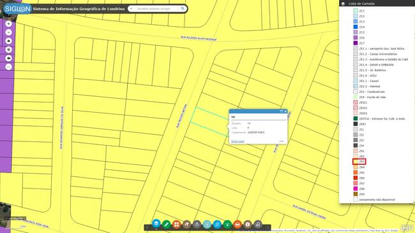415x233 pixels.
Task: Click the ZR4 legend label
Action: (x=361, y=167)
